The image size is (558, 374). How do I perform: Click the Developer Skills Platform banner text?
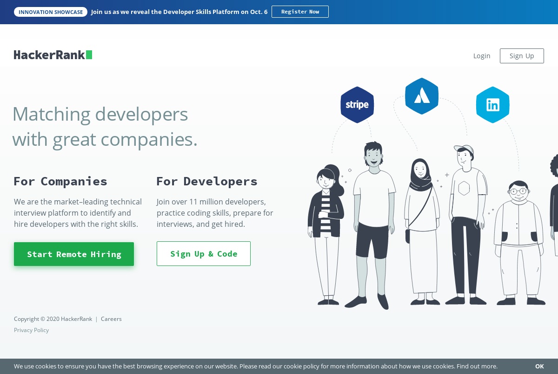[x=179, y=12]
